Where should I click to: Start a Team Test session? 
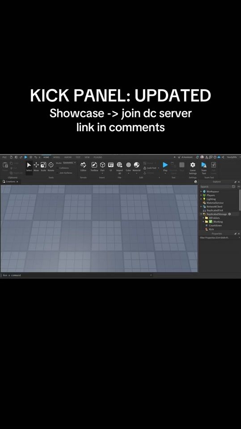[204, 167]
